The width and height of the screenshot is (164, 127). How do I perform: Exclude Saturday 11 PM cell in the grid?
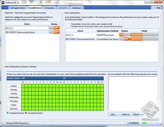102,109
